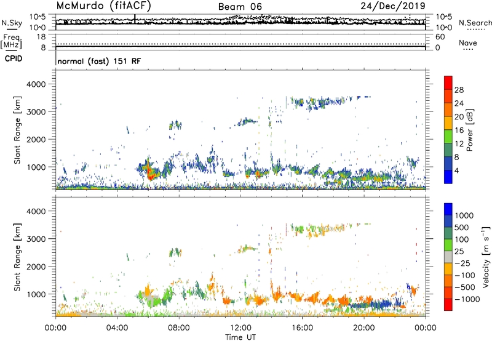Click the "McMurdo (fitACF)" title text
The image size is (492, 341).
click(103, 6)
